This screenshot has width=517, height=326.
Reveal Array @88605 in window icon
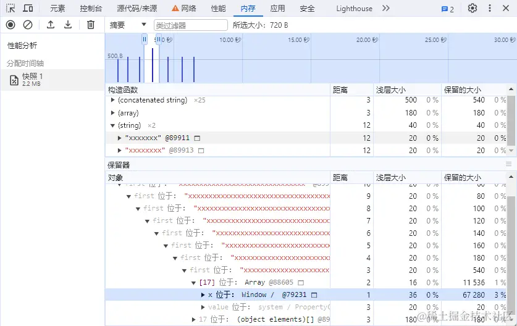click(x=301, y=283)
